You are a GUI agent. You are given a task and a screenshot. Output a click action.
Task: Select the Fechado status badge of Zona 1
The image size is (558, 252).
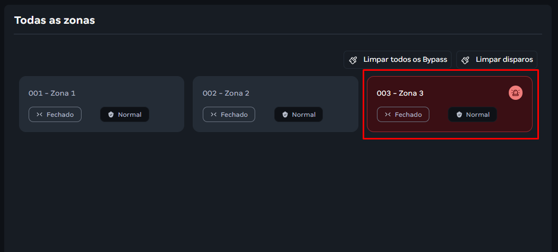tap(55, 115)
